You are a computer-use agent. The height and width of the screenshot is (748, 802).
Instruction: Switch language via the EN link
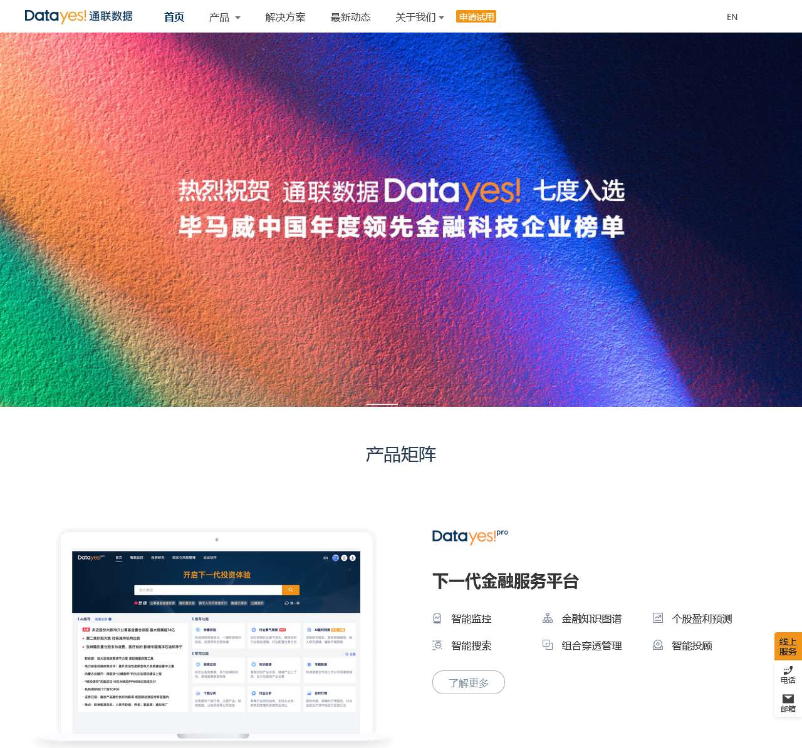732,17
